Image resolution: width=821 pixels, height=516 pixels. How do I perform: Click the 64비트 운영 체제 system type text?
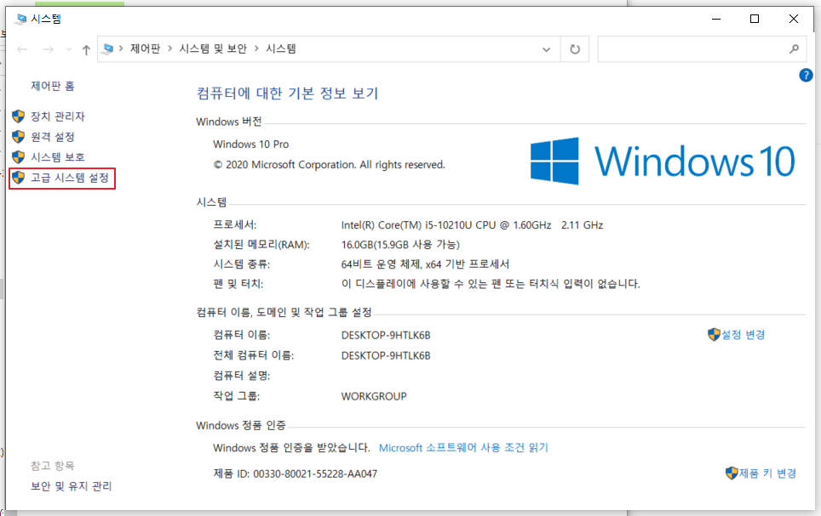[425, 264]
